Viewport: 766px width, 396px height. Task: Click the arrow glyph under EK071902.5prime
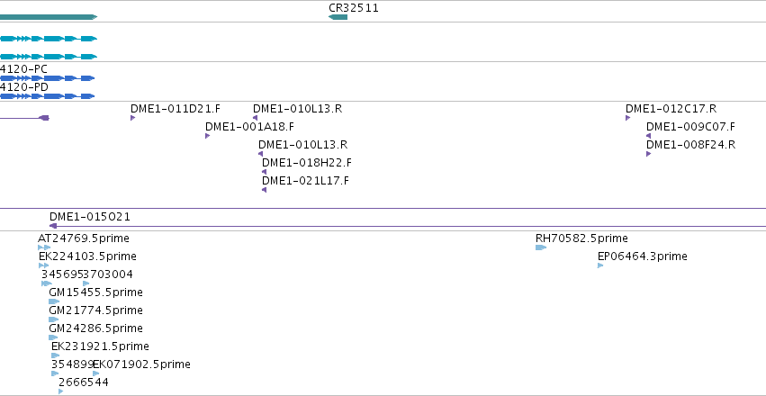click(95, 373)
